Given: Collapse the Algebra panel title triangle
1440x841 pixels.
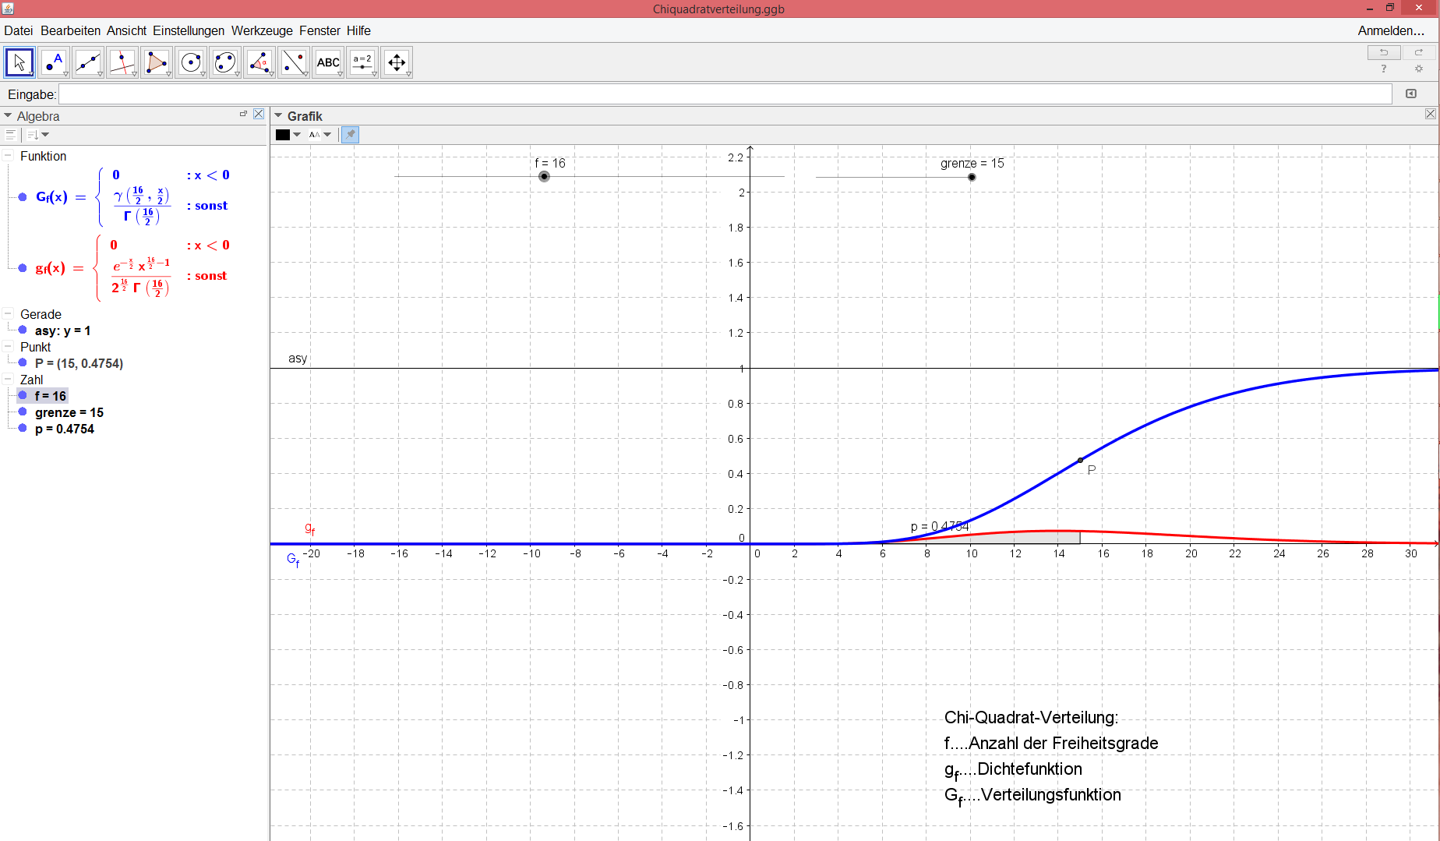Looking at the screenshot, I should tap(8, 115).
